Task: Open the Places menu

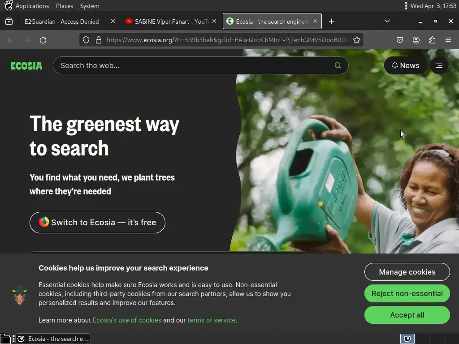Action: [65, 6]
